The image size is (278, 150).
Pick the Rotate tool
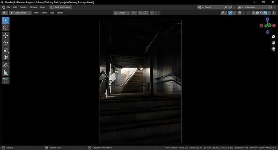(5, 43)
